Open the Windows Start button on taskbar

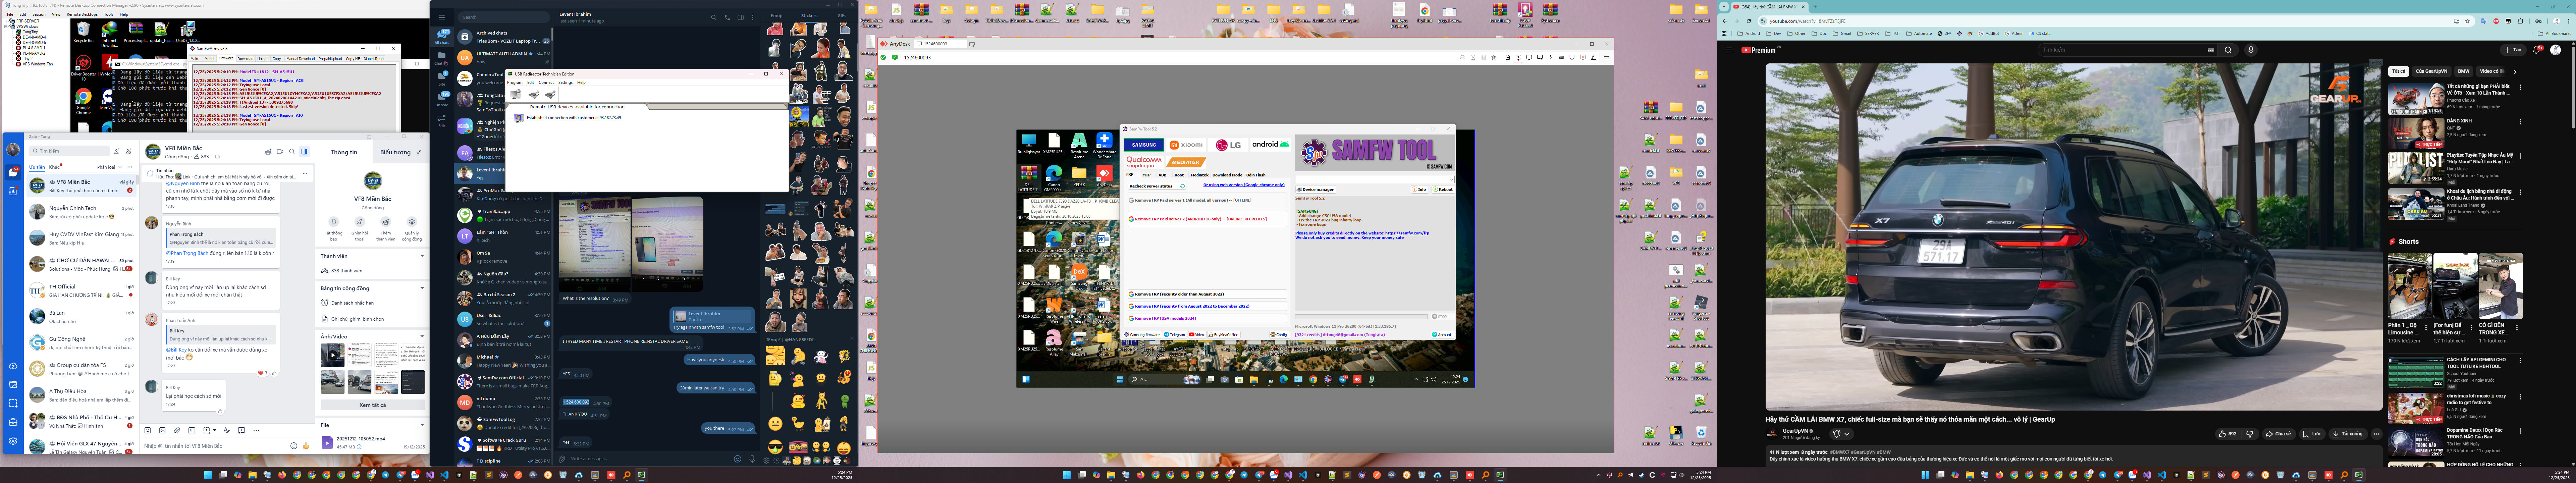208,475
